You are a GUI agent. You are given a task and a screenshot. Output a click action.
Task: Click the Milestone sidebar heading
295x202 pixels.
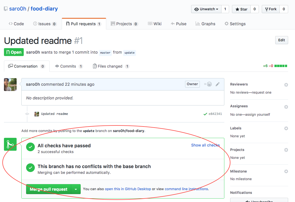[x=239, y=171]
